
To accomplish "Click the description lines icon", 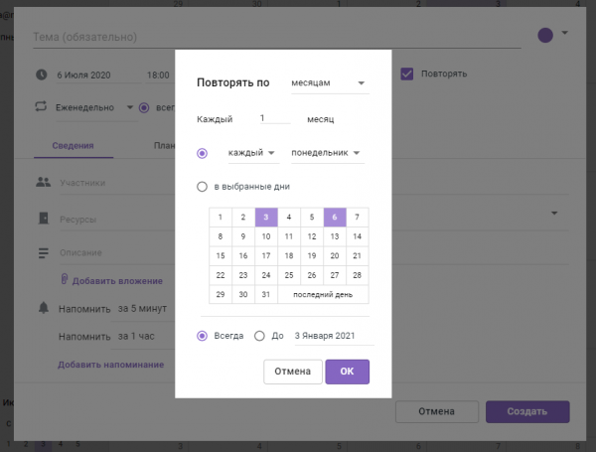I will [42, 253].
